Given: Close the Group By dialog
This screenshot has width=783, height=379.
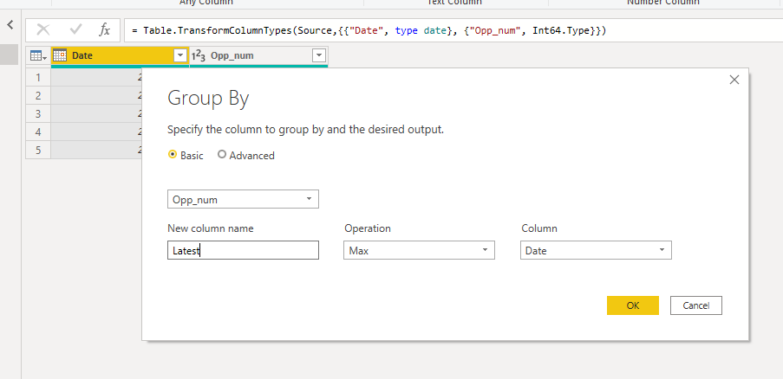Looking at the screenshot, I should coord(734,80).
